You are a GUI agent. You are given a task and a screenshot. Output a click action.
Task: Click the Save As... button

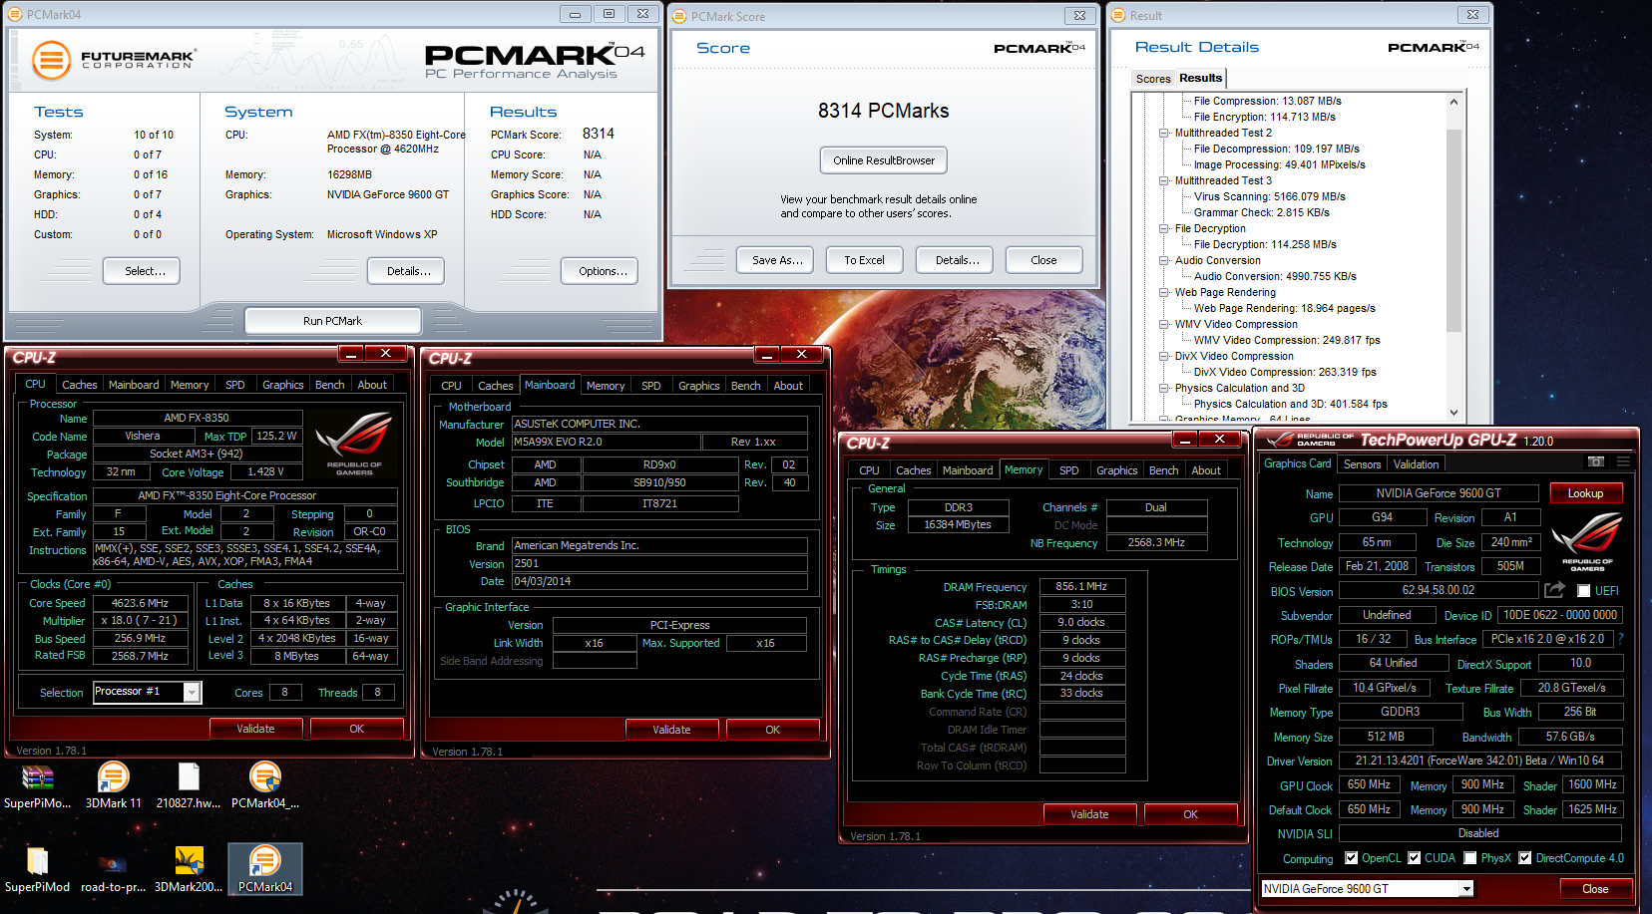pyautogui.click(x=776, y=260)
